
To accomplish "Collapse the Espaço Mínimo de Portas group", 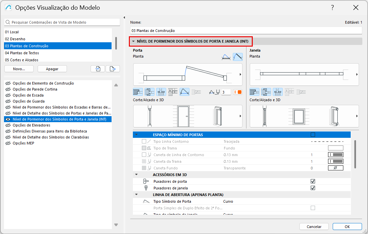I will tap(136, 134).
